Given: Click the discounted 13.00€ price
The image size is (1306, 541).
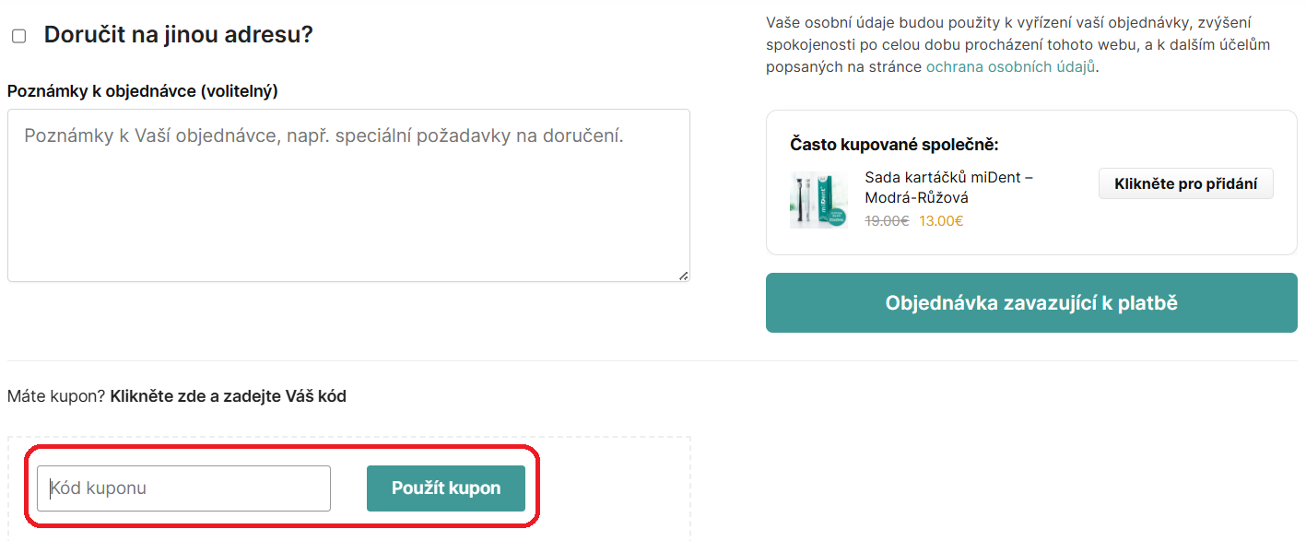Looking at the screenshot, I should 941,221.
